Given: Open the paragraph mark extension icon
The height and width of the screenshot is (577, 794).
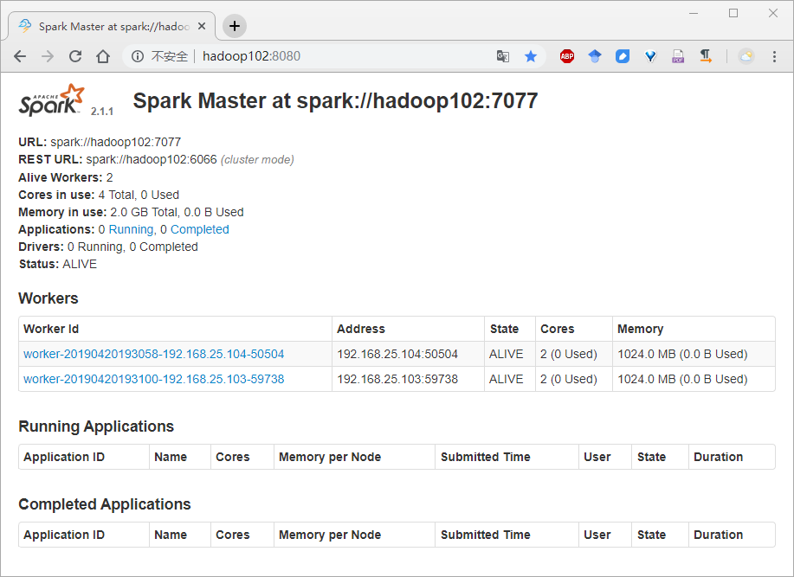Looking at the screenshot, I should click(706, 56).
